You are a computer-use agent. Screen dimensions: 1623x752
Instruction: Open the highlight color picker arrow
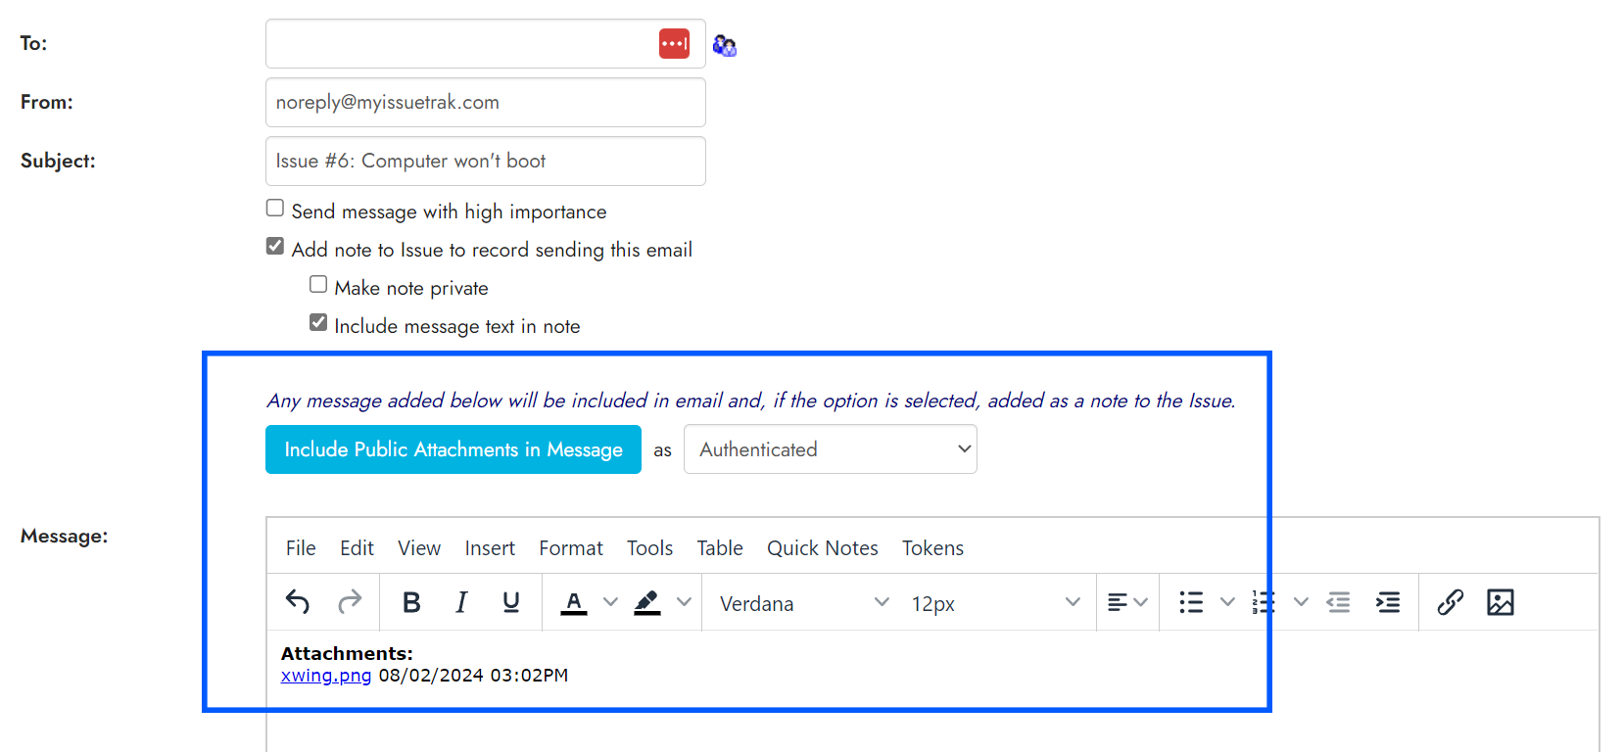tap(684, 602)
